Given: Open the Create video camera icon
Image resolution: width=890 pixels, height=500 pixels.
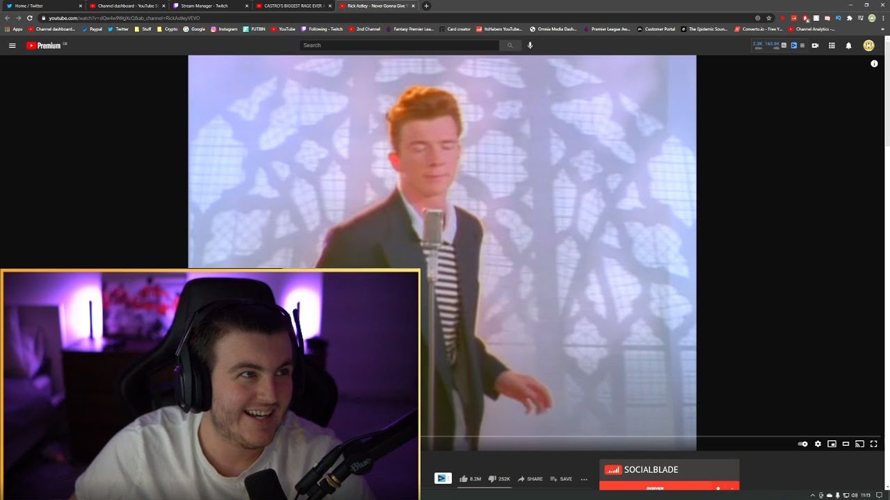Looking at the screenshot, I should [815, 45].
